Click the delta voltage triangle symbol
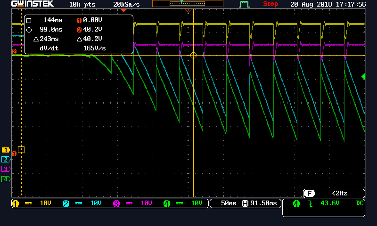Image resolution: width=377 pixels, height=226 pixels. [79, 39]
